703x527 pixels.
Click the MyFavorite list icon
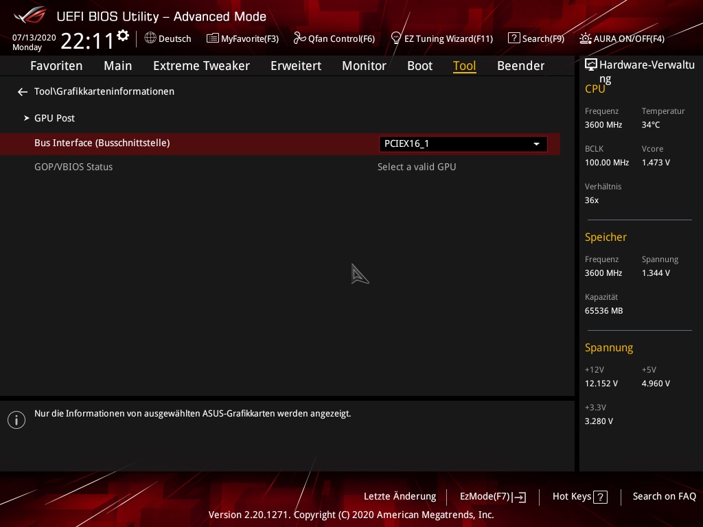[213, 38]
